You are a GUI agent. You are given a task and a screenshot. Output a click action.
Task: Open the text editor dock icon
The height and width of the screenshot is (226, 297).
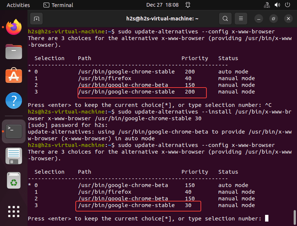click(x=14, y=156)
